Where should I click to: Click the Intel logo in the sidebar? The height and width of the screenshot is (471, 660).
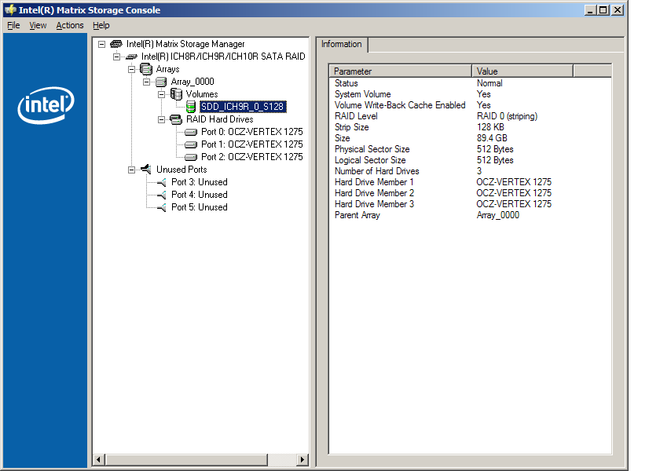click(46, 105)
